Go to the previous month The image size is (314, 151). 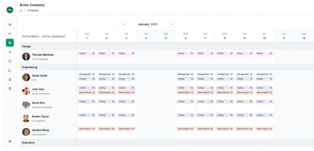click(124, 24)
